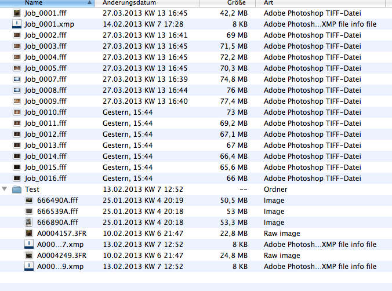Click the A000...9.xmp file icon

29,267
